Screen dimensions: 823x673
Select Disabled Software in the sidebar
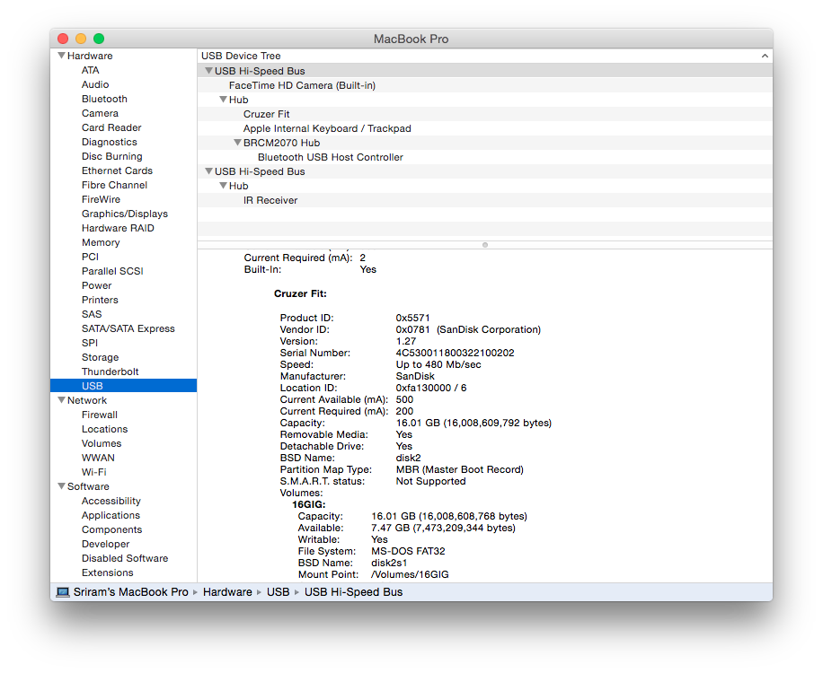click(x=125, y=558)
